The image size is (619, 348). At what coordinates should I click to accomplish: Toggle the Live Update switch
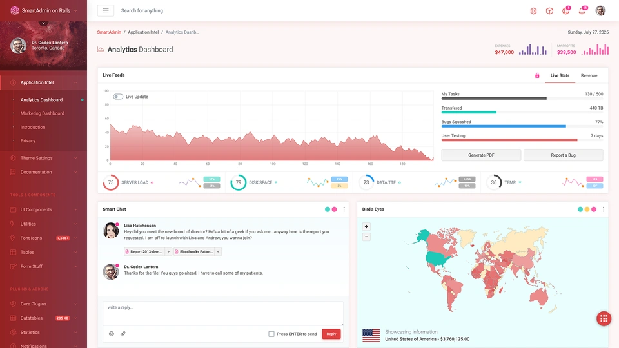coord(118,97)
